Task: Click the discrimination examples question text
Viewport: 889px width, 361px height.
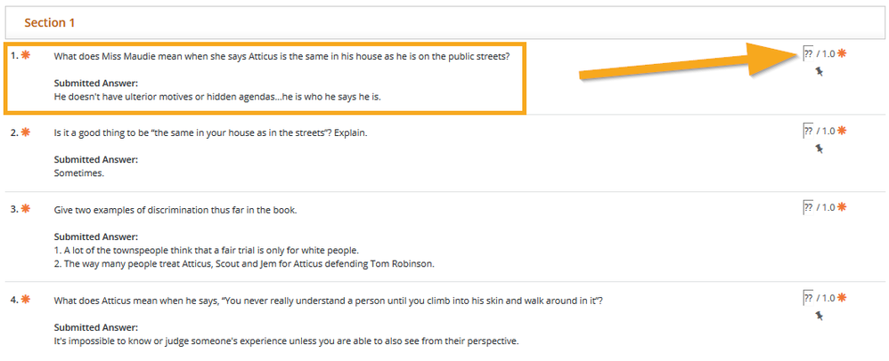Action: [175, 210]
